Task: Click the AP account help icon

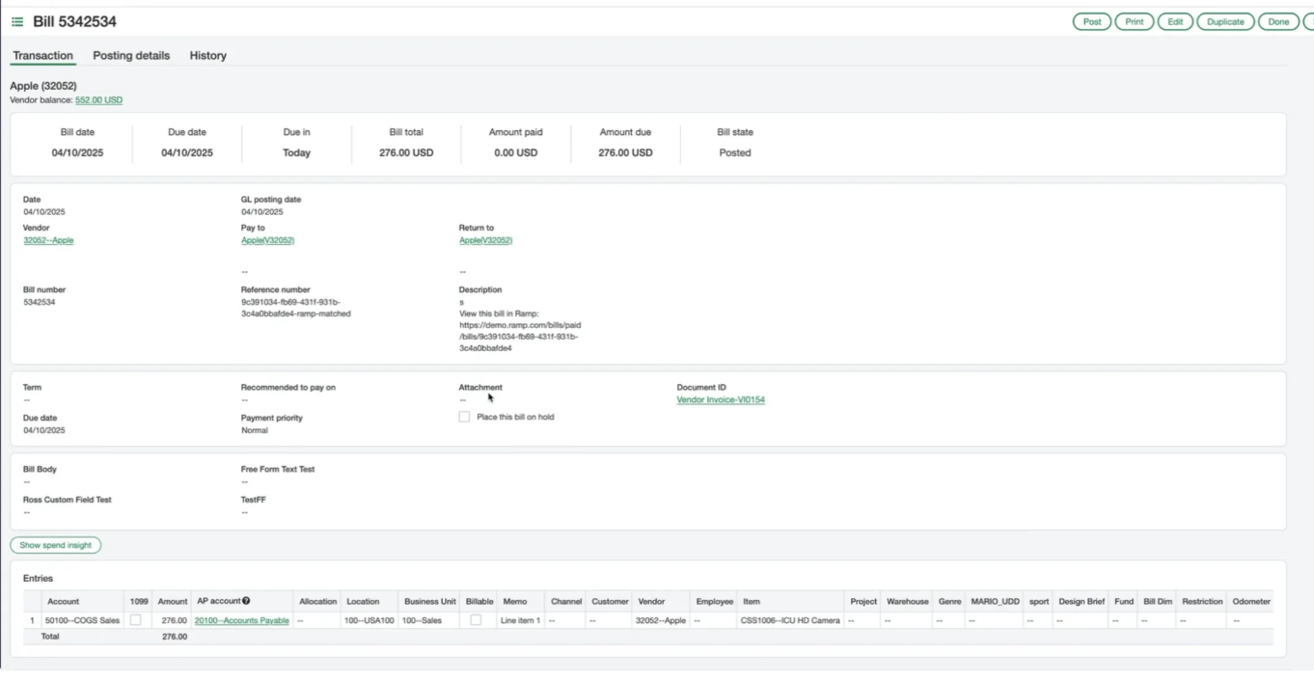Action: [x=246, y=601]
